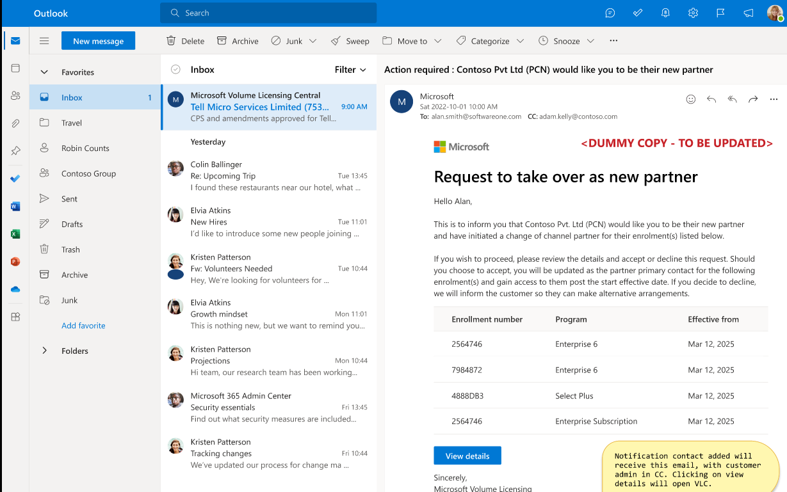Open the Junk folder in sidebar

(95, 300)
